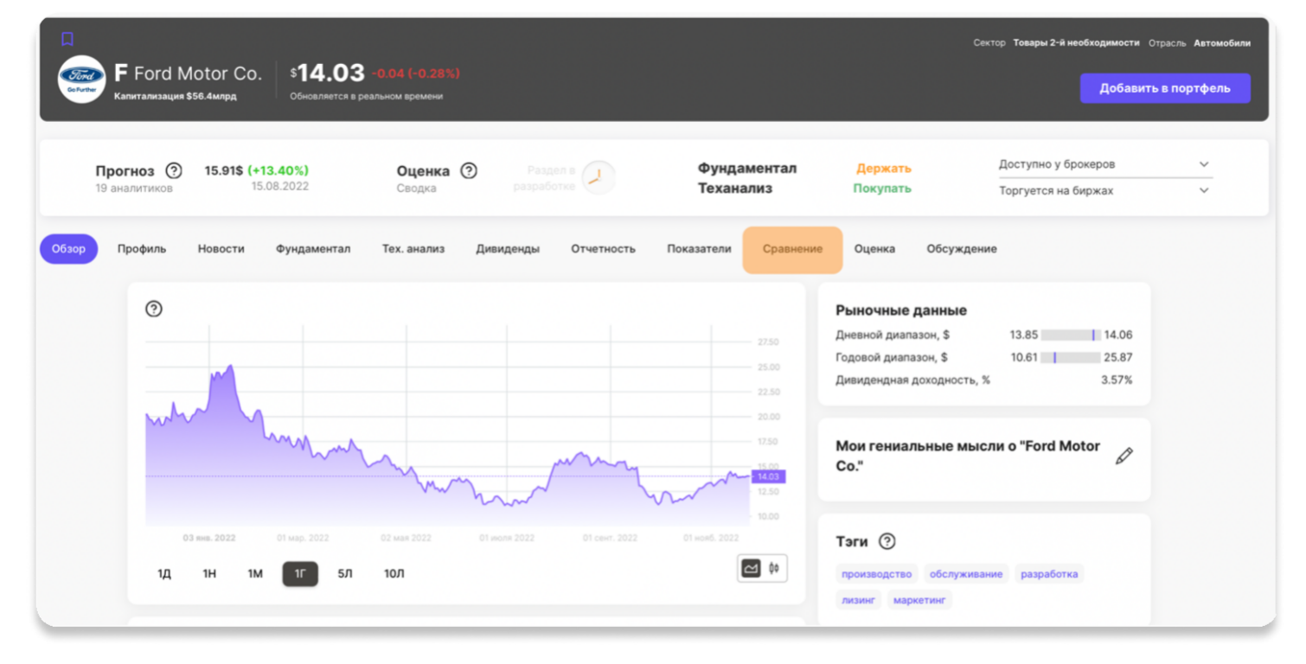
Task: Click the производство tag
Action: pos(877,574)
